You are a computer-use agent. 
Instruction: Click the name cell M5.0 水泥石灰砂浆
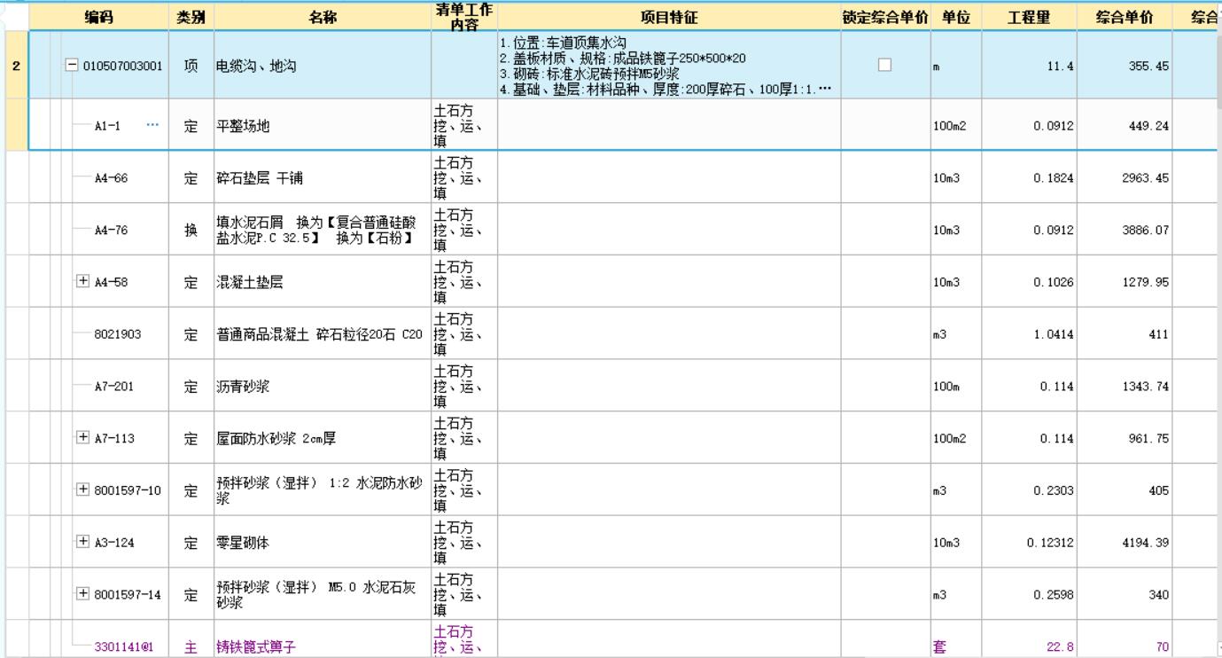click(322, 594)
